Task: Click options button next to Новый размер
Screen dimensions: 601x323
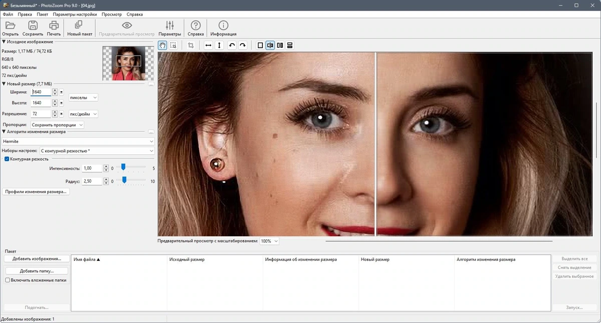Action: pyautogui.click(x=151, y=84)
